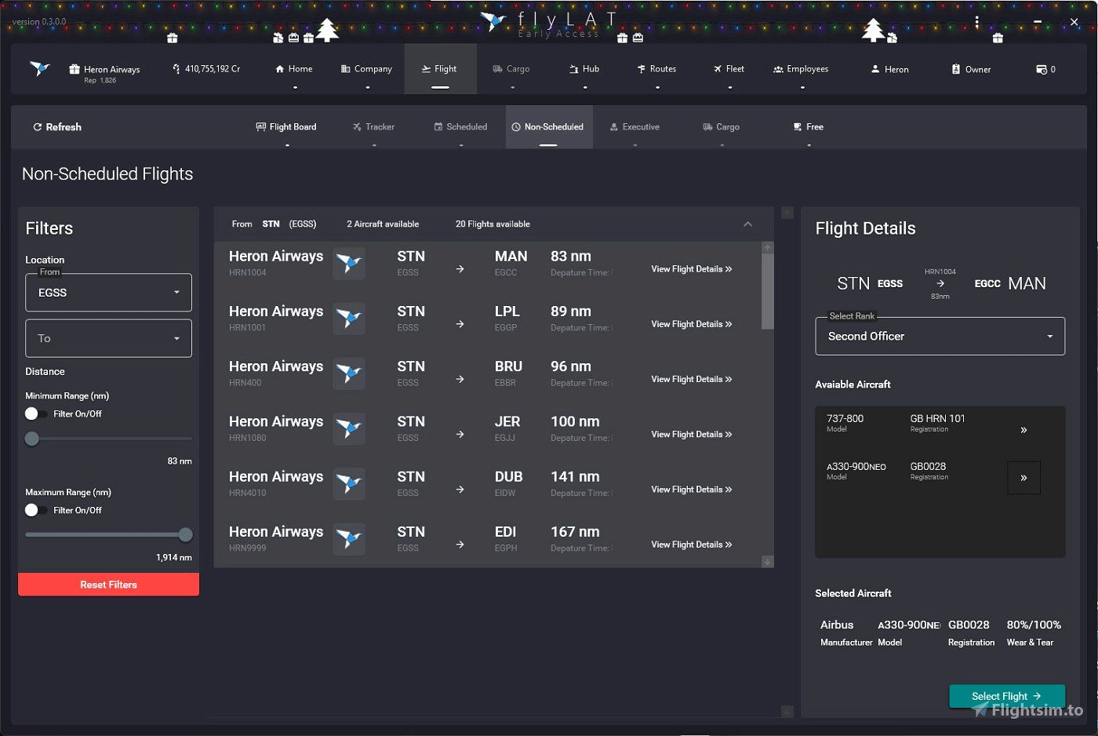Select the A330-900NEO GB0028 aircraft arrow
The width and height of the screenshot is (1098, 736).
coord(1023,478)
